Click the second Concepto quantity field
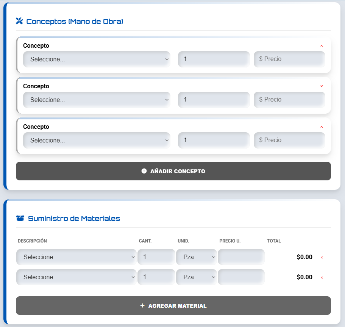The width and height of the screenshot is (345, 327). point(214,100)
